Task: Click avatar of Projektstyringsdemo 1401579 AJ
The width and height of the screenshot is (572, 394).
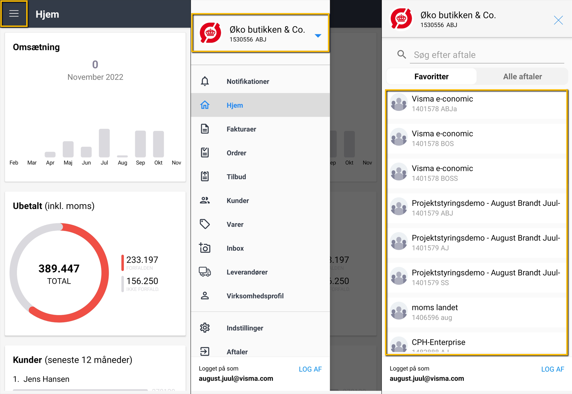Action: [399, 242]
